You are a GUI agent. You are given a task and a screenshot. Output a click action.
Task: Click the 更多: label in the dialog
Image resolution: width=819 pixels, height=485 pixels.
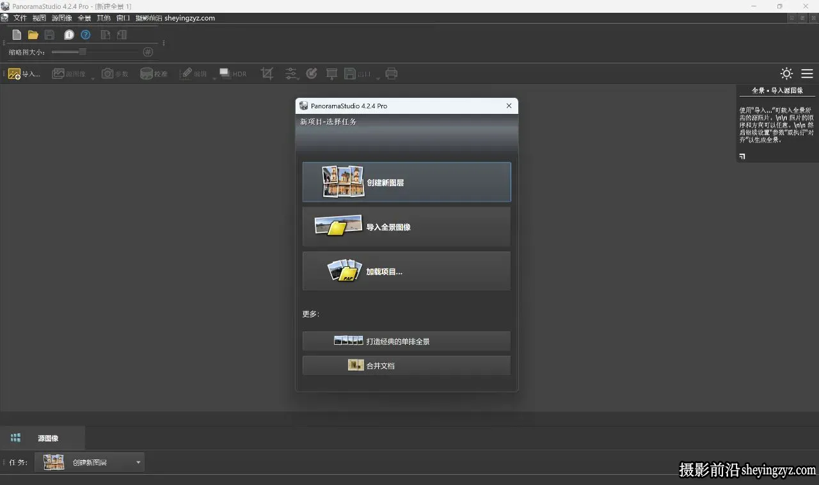pos(311,314)
